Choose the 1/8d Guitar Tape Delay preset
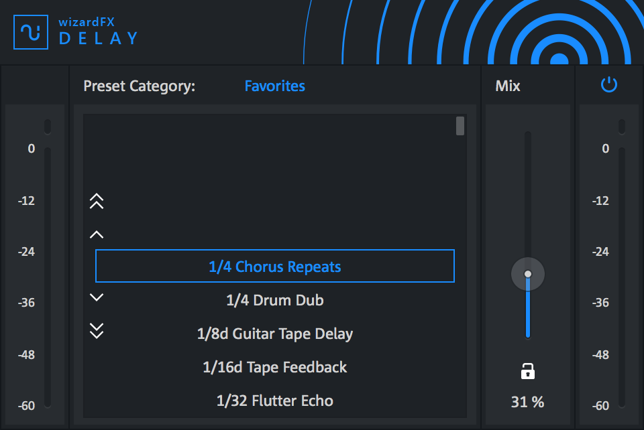 (274, 334)
